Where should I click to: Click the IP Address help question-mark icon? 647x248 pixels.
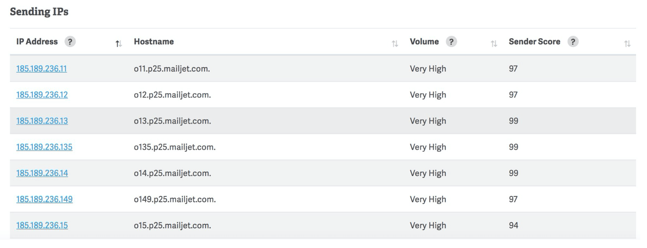[x=70, y=41]
